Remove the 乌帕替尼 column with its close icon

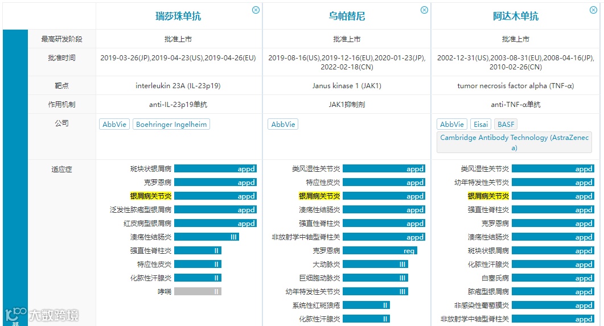coord(424,10)
